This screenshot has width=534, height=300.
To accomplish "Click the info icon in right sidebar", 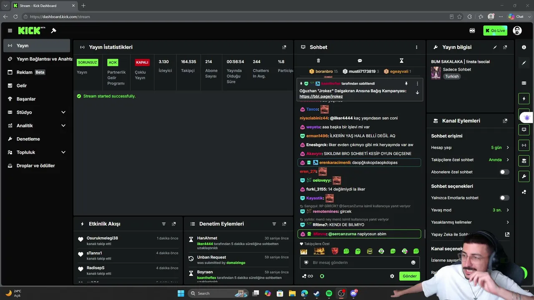I will point(524,47).
